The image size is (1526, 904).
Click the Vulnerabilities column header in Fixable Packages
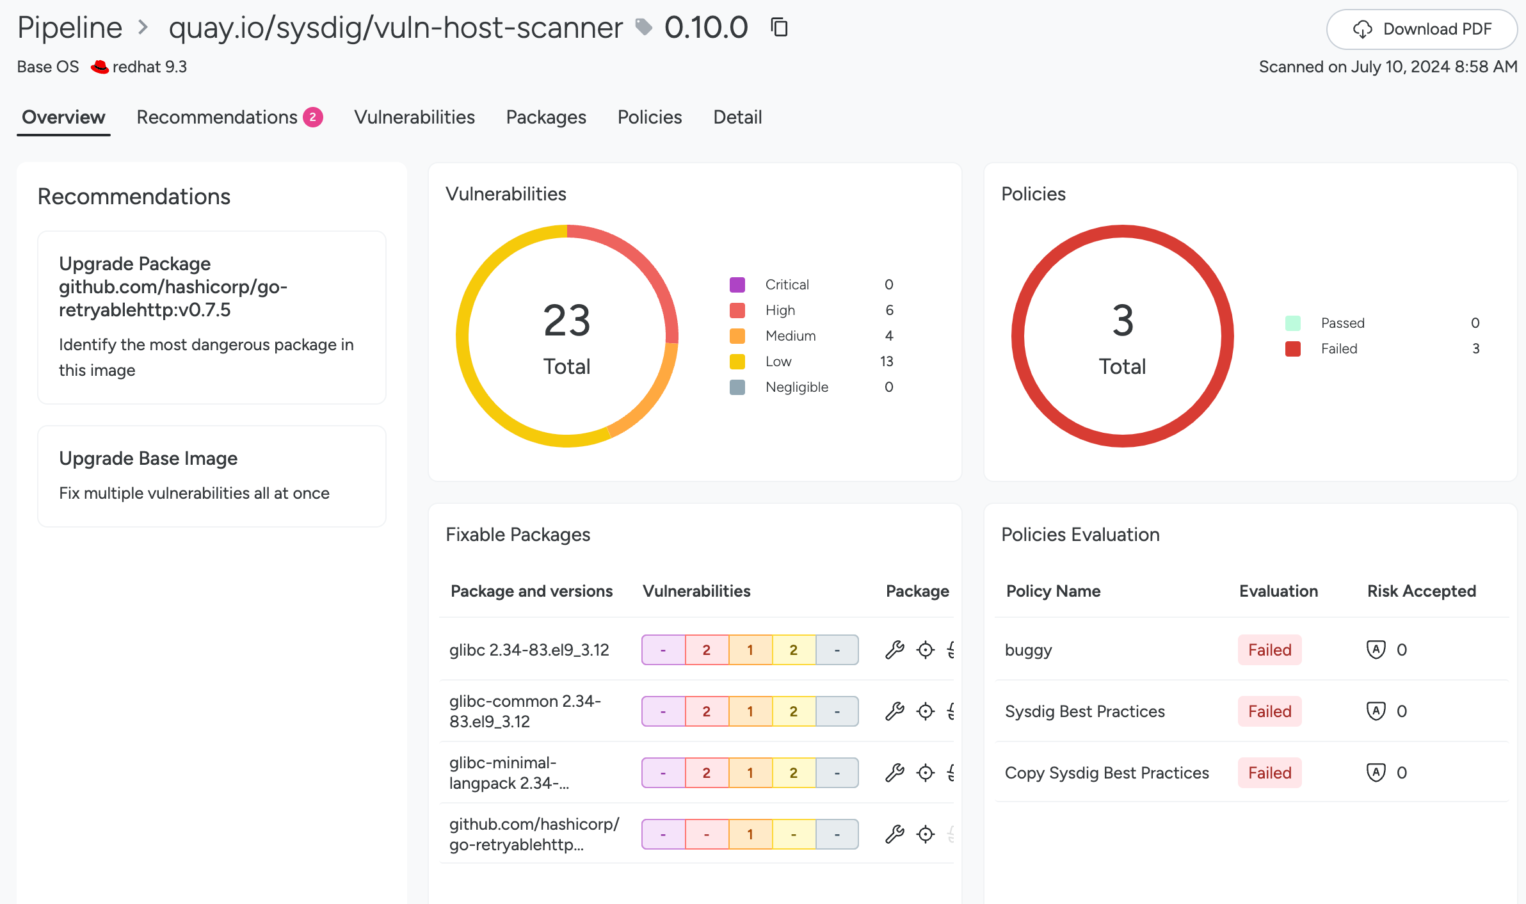pos(696,591)
